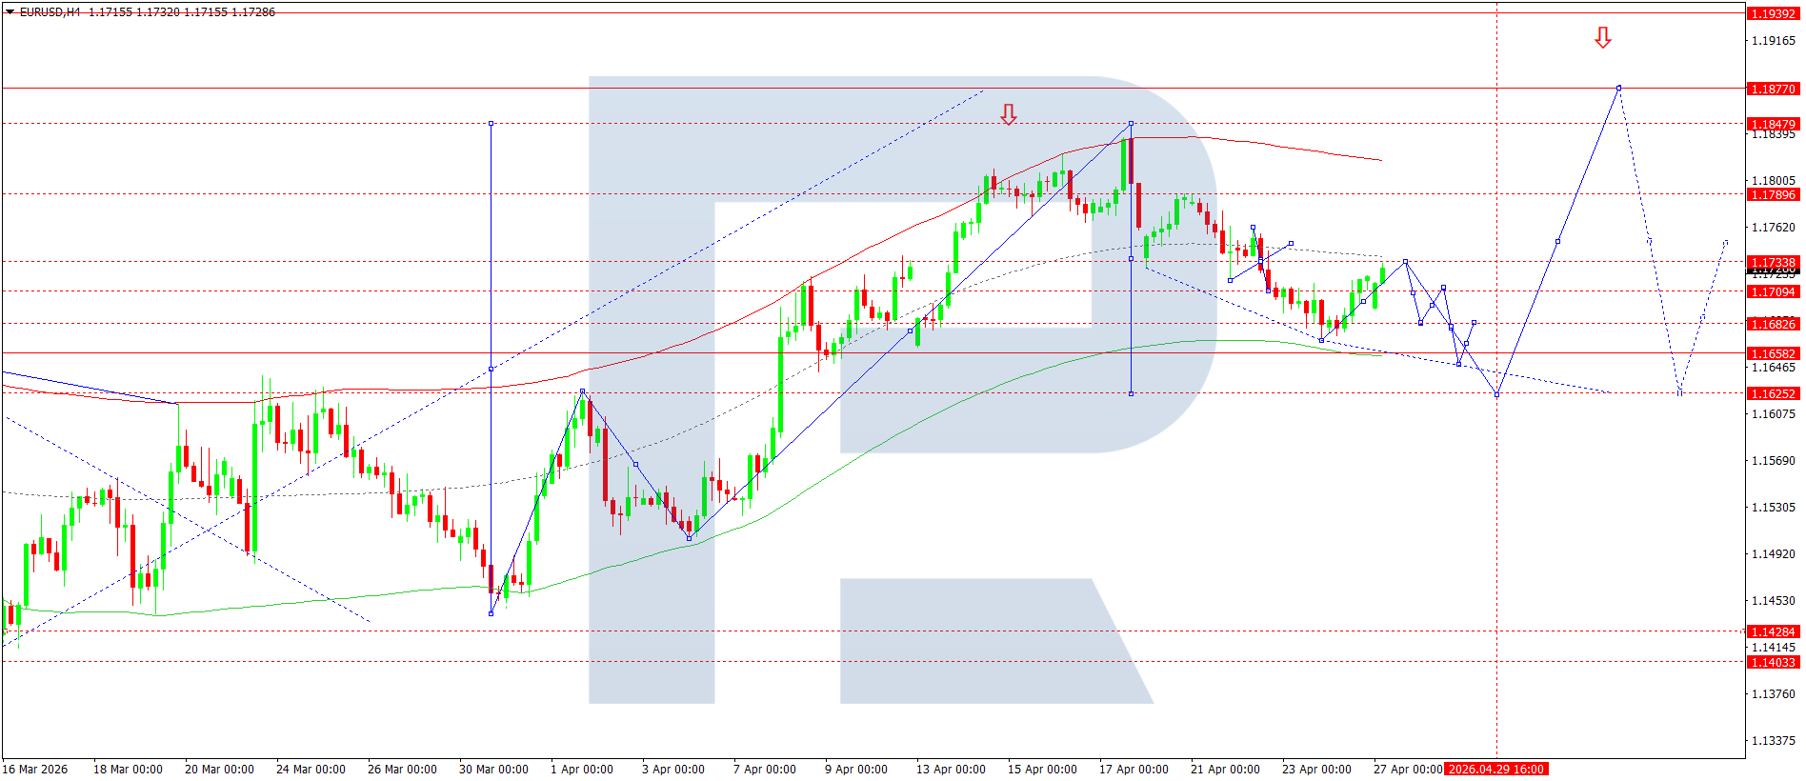This screenshot has width=1806, height=781.
Task: Click the 1.16252 price level label
Action: point(1772,393)
